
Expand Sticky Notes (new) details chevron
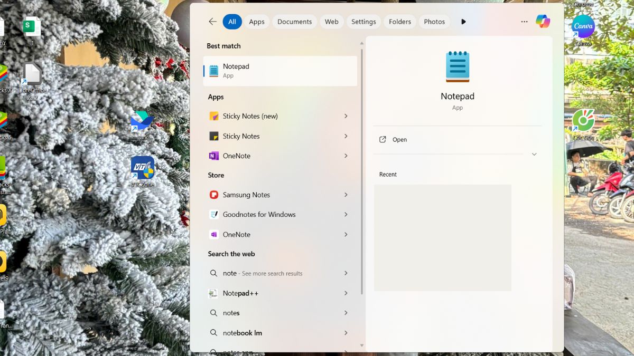click(346, 116)
